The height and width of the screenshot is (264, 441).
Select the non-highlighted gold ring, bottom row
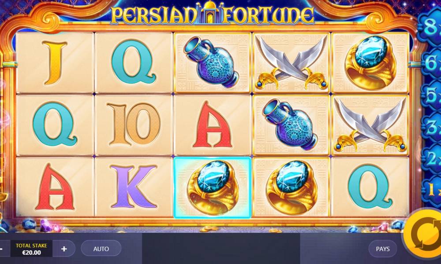tap(291, 187)
